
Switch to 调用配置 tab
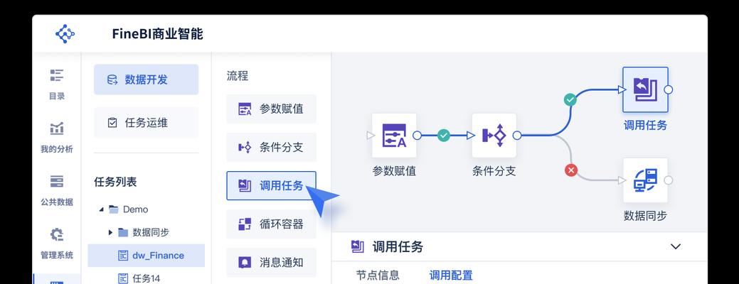point(450,275)
